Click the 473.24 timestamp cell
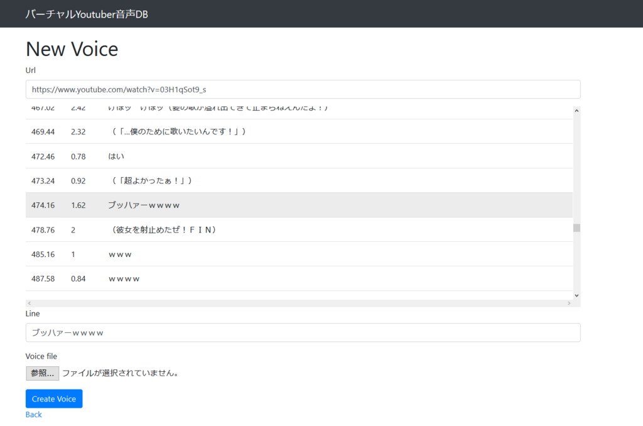 (43, 181)
